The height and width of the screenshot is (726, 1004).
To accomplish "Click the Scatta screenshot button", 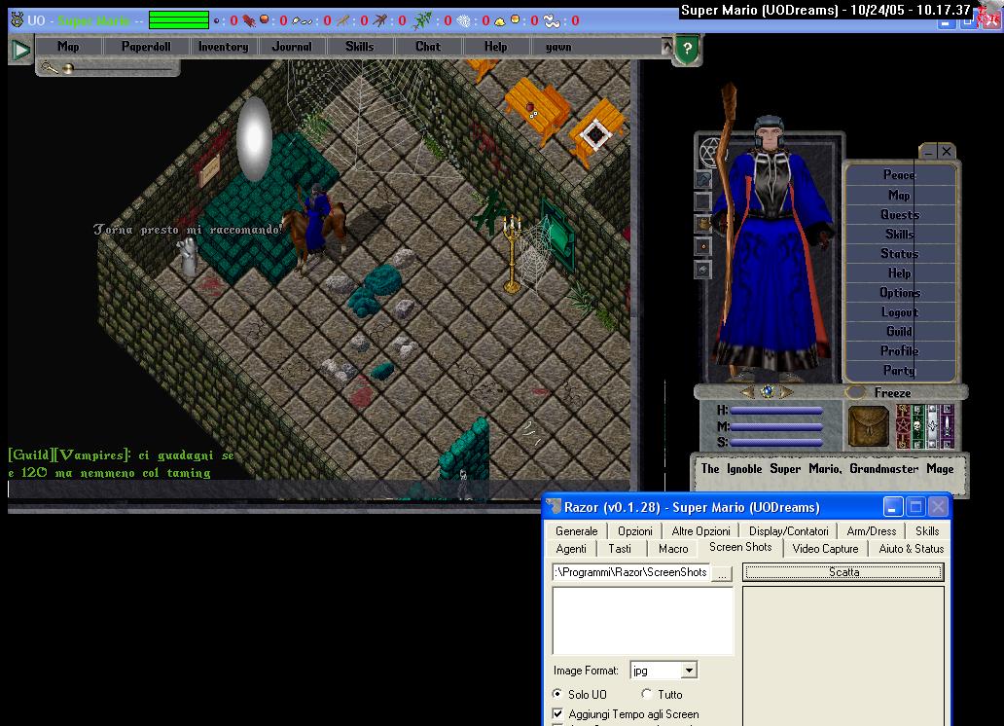I will tap(843, 572).
